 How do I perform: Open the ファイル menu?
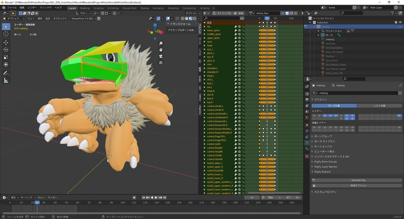(x=12, y=8)
